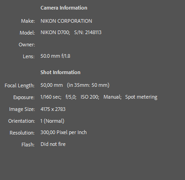Select the NIKON CORPORATION make value
This screenshot has width=185, height=180.
(x=66, y=21)
